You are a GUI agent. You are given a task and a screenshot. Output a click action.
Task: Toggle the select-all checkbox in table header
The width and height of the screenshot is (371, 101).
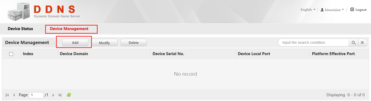(11, 54)
